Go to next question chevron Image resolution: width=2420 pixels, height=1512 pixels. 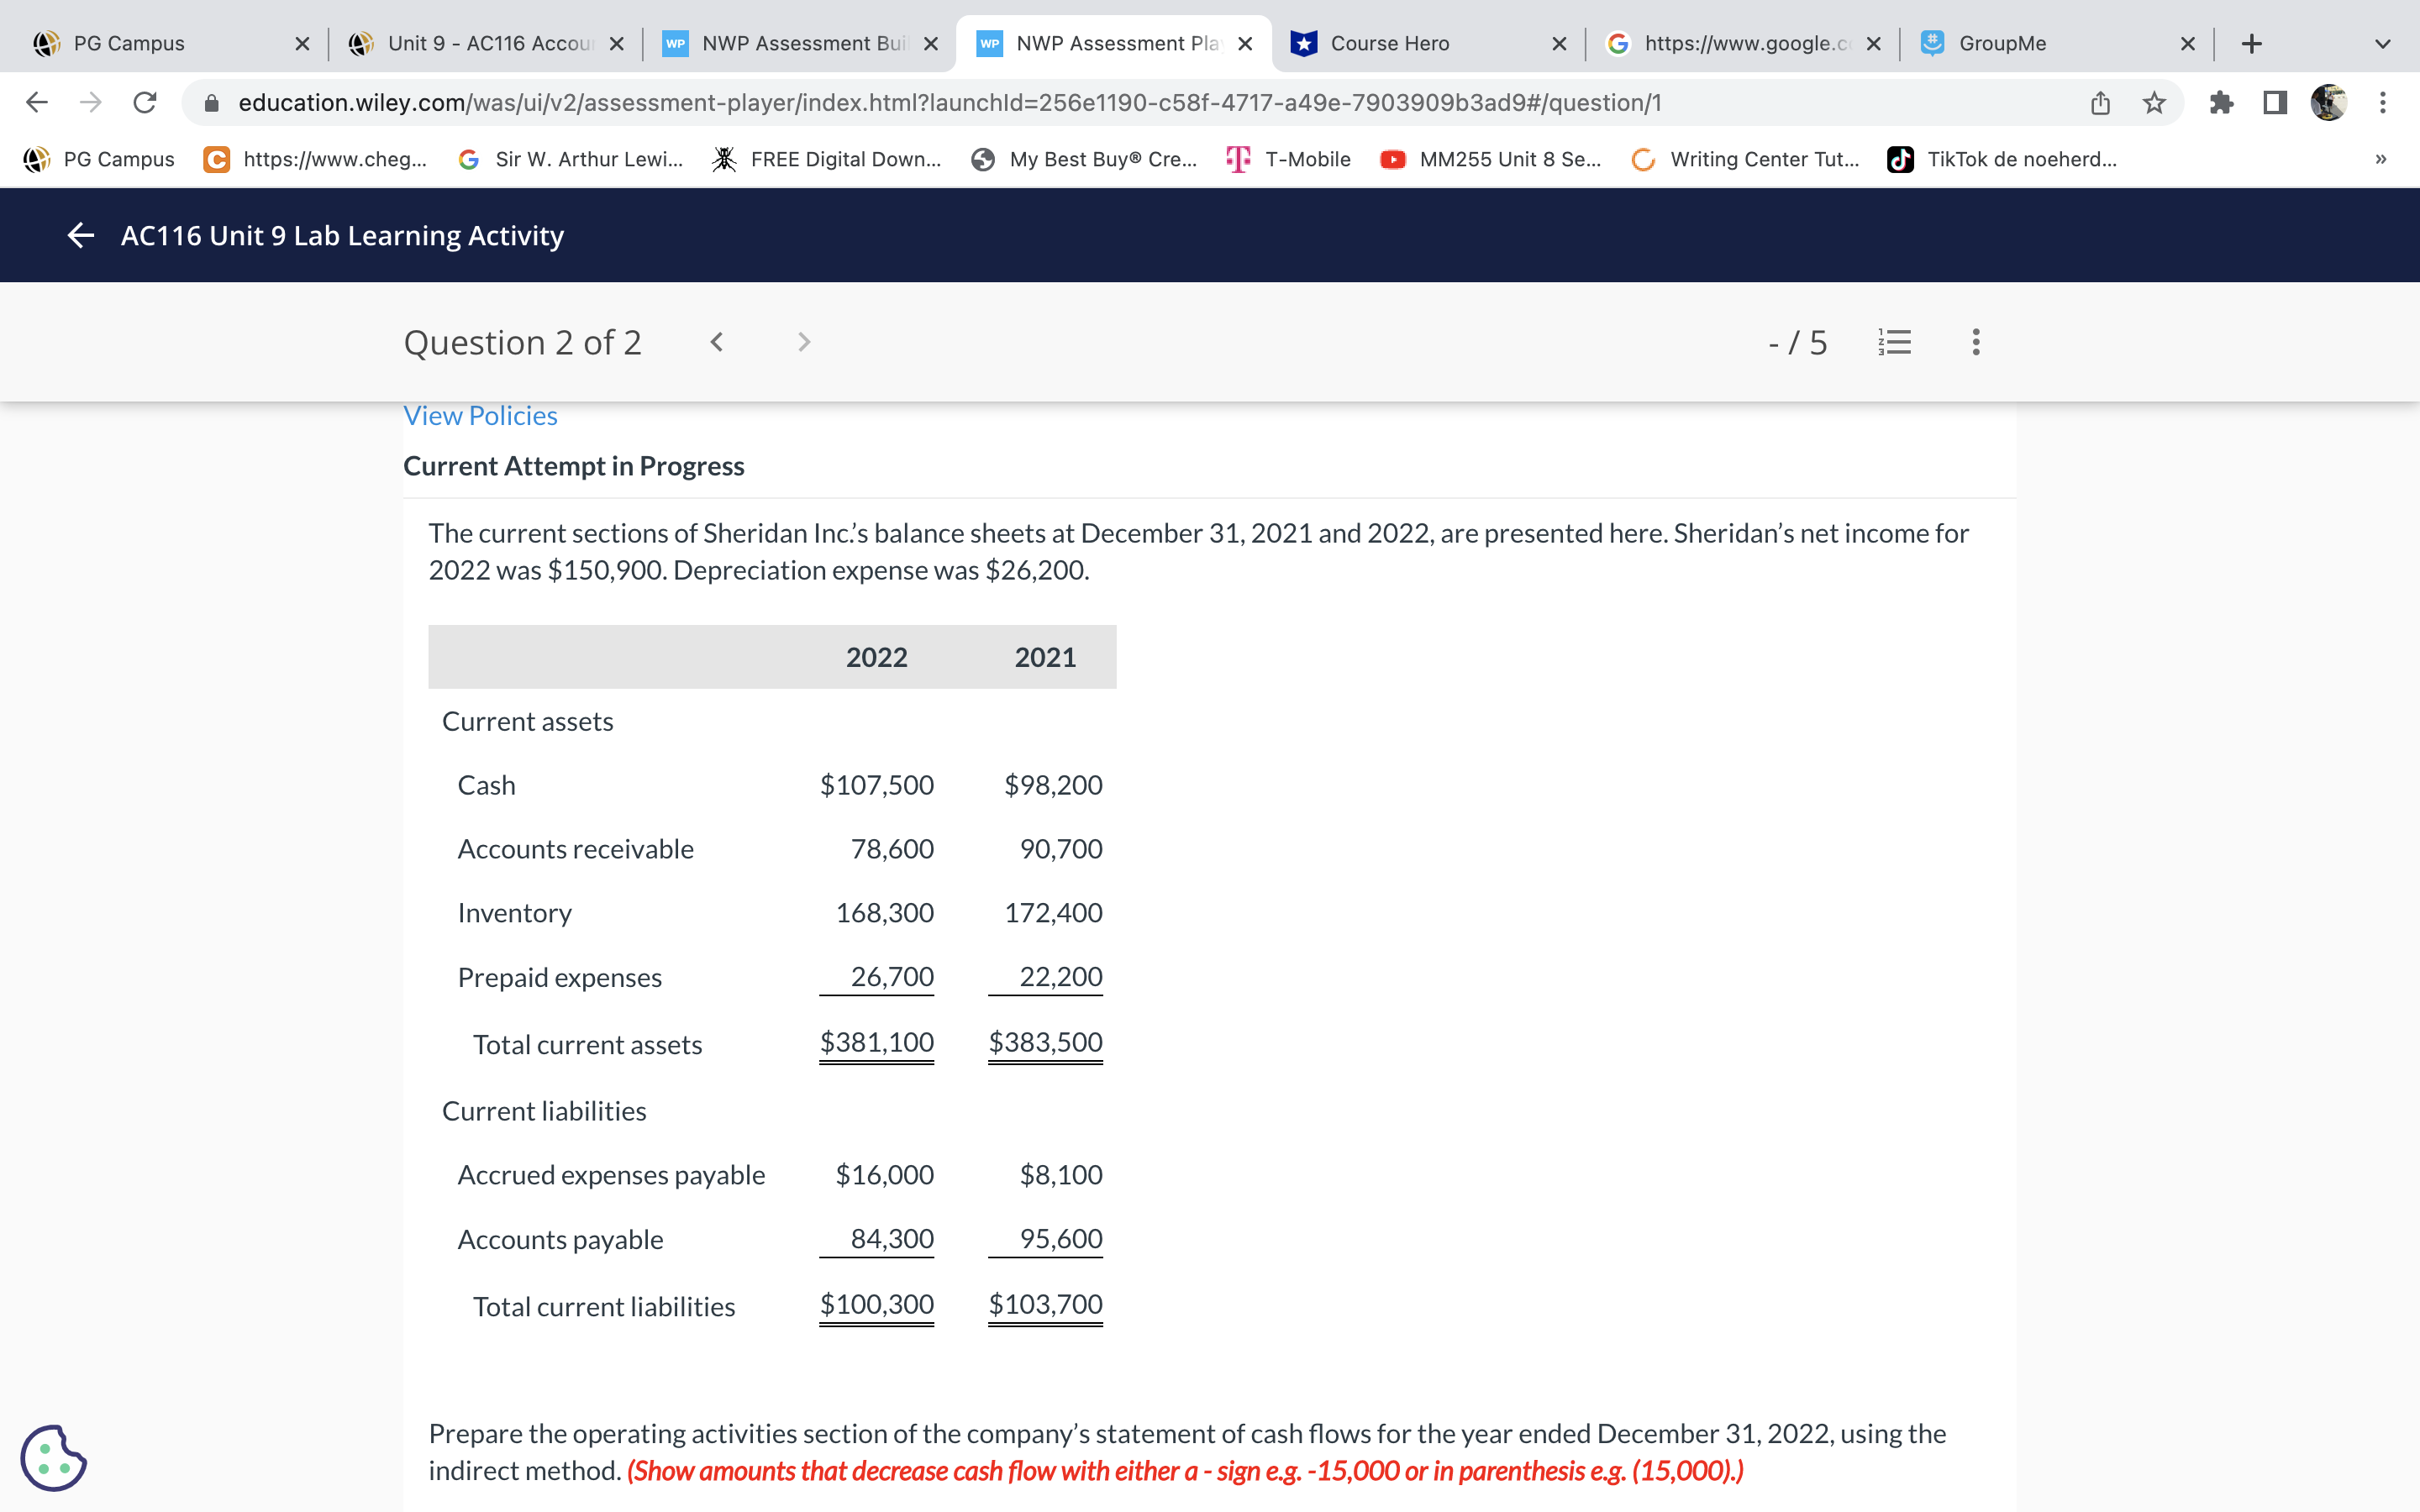click(x=804, y=342)
